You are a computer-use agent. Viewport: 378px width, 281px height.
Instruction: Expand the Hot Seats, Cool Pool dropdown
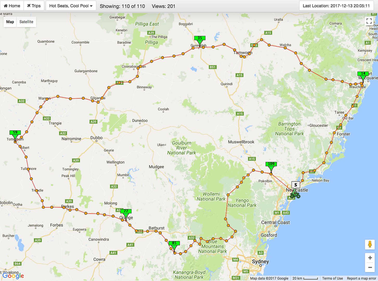(x=71, y=6)
